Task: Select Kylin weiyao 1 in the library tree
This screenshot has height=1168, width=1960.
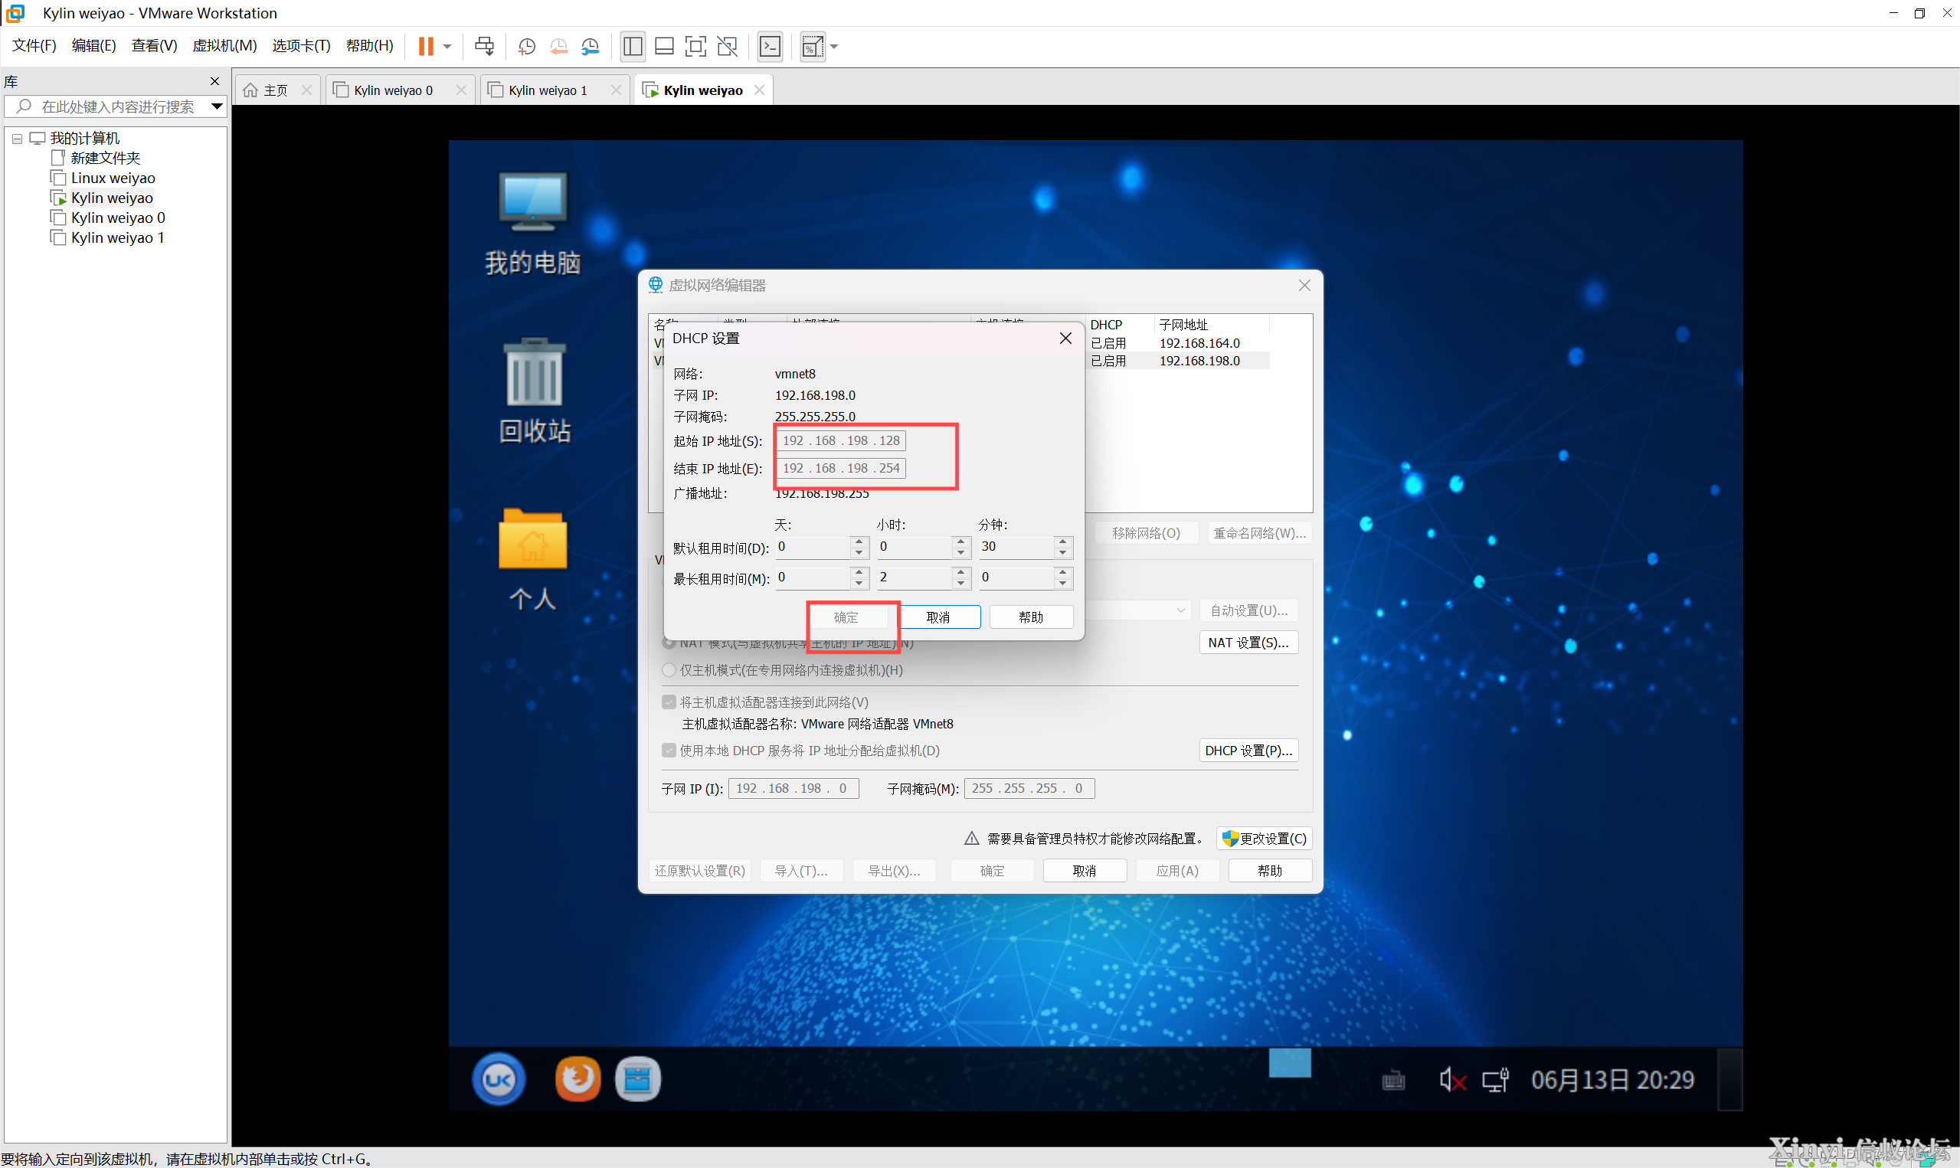Action: pyautogui.click(x=117, y=237)
